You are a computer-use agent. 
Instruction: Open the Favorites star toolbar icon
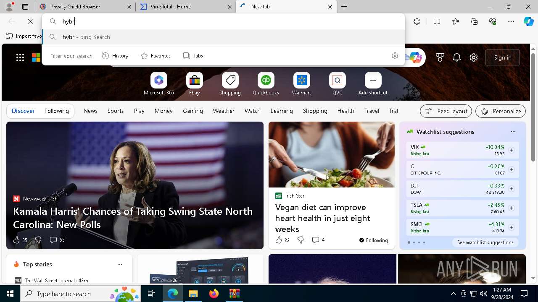pyautogui.click(x=456, y=21)
